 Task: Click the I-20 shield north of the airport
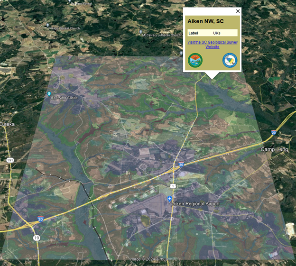point(181,164)
